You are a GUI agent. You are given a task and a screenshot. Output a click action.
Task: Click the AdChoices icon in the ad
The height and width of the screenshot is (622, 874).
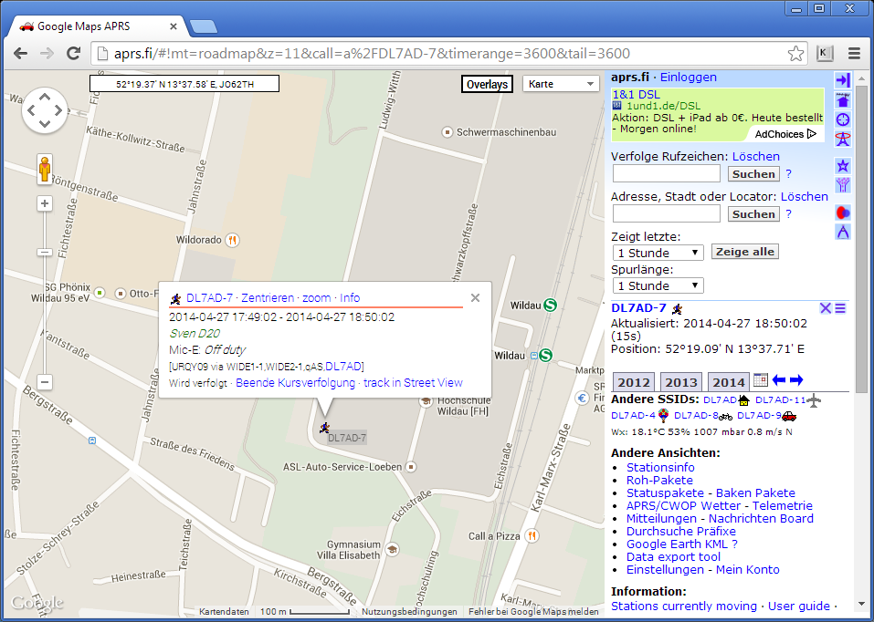pyautogui.click(x=812, y=134)
